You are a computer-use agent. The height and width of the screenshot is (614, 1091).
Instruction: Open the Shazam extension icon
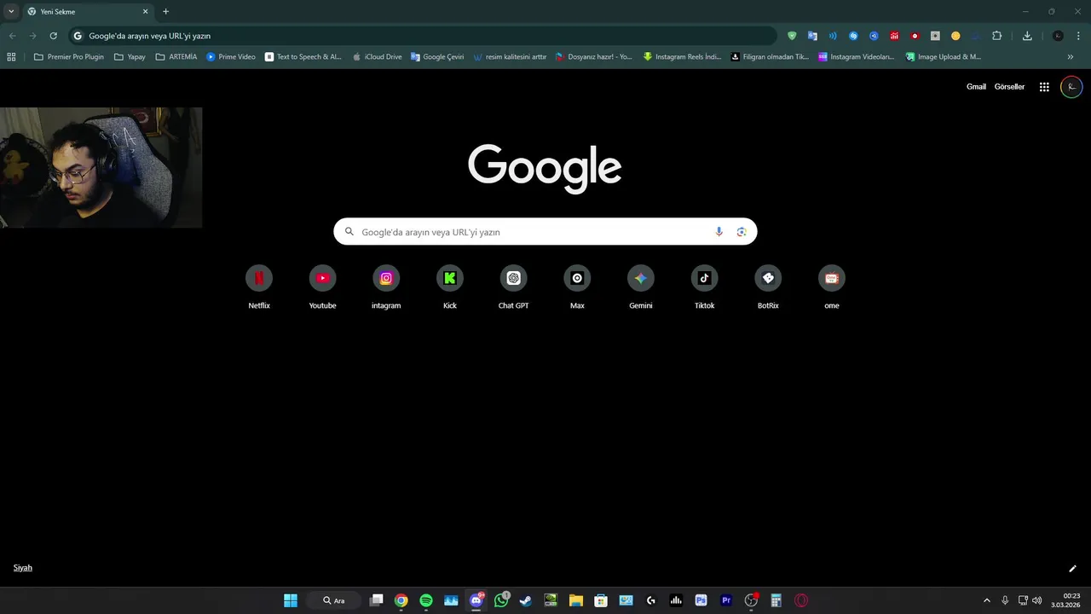853,36
